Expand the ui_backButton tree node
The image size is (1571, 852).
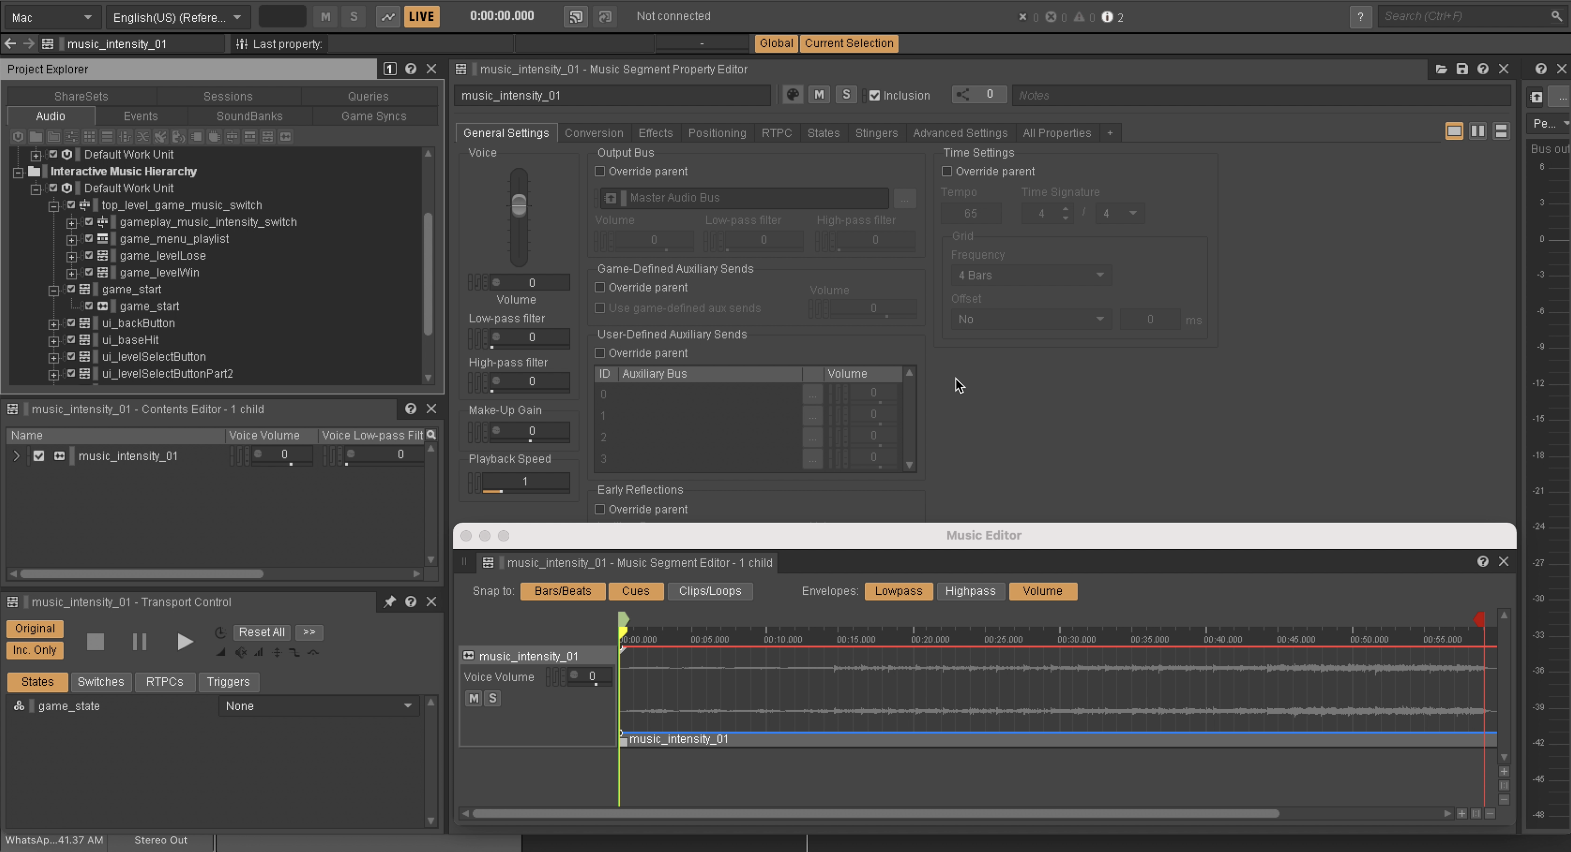(x=53, y=324)
